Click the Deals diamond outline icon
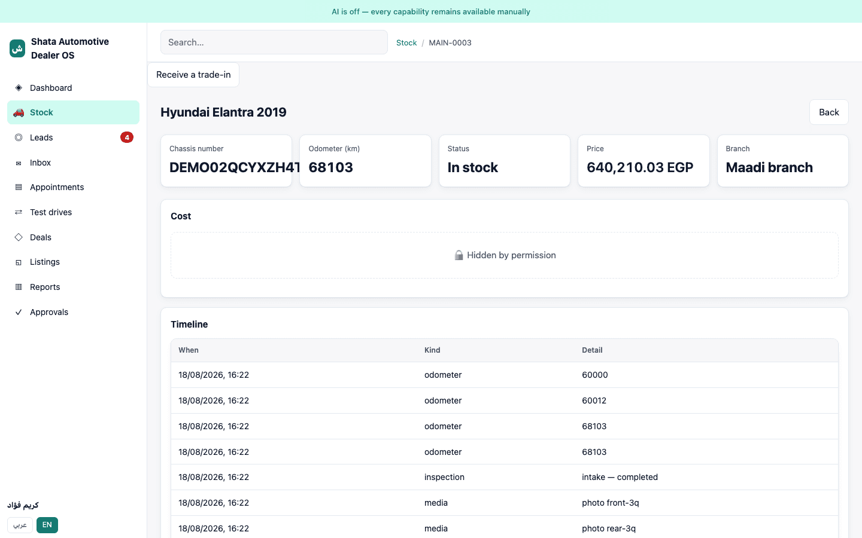This screenshot has height=538, width=862. click(19, 237)
